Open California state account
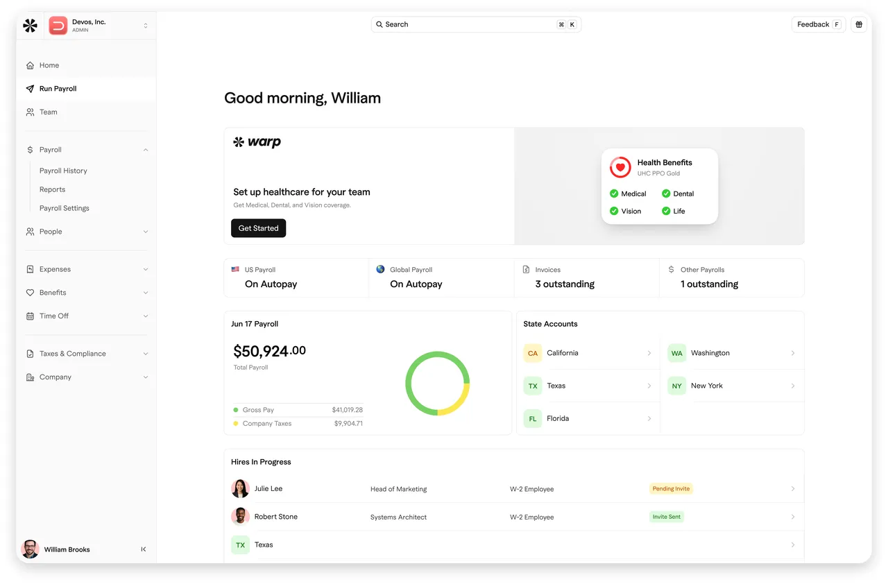888x584 pixels. pyautogui.click(x=588, y=353)
